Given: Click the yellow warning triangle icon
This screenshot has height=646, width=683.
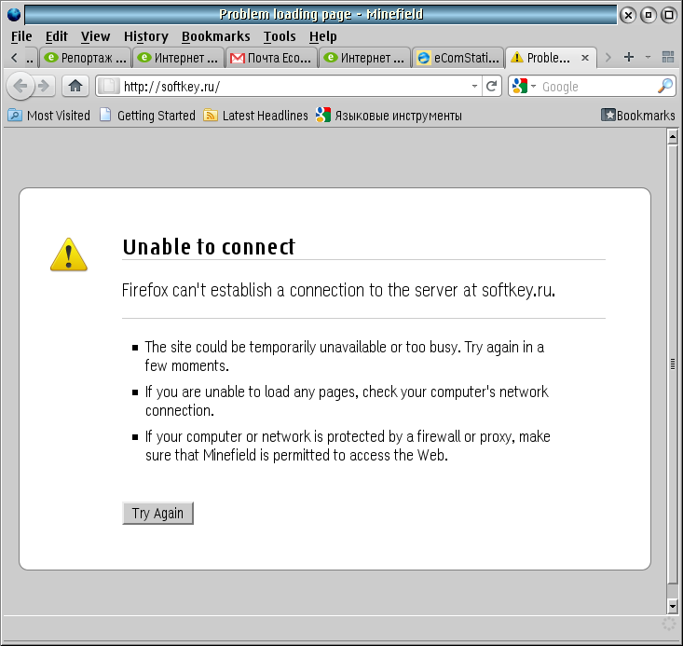Looking at the screenshot, I should click(x=69, y=254).
